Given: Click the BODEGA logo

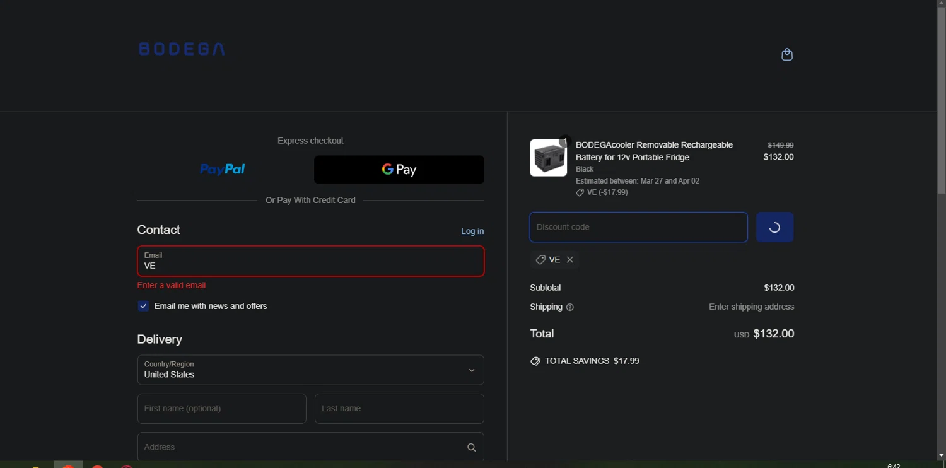Looking at the screenshot, I should coord(182,49).
